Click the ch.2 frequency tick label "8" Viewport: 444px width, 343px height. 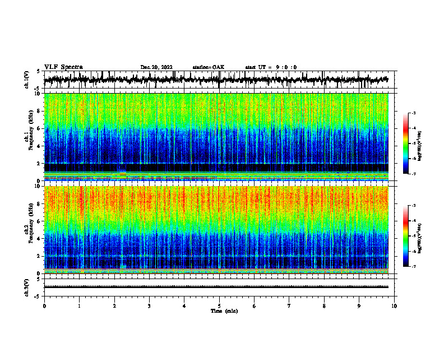pyautogui.click(x=39, y=204)
